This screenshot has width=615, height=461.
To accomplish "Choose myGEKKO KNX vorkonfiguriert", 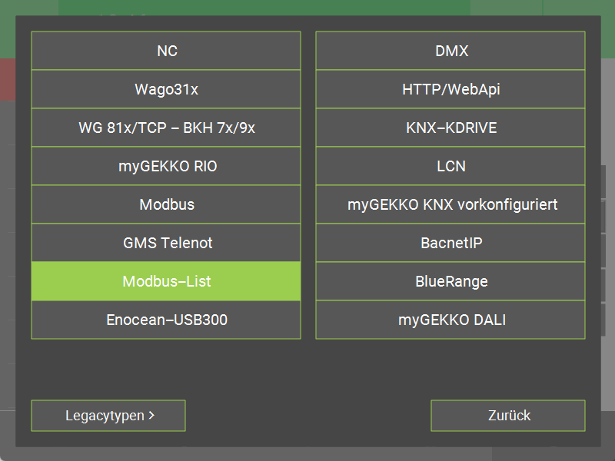I will 450,204.
